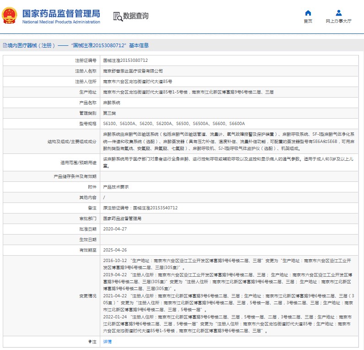Screen dimensions: 364x350
Task: Select approval department value 国家药品监督管理局
Action: (x=122, y=219)
